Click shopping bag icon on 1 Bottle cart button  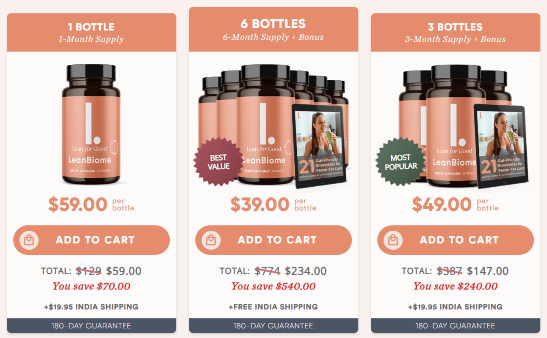coord(29,240)
